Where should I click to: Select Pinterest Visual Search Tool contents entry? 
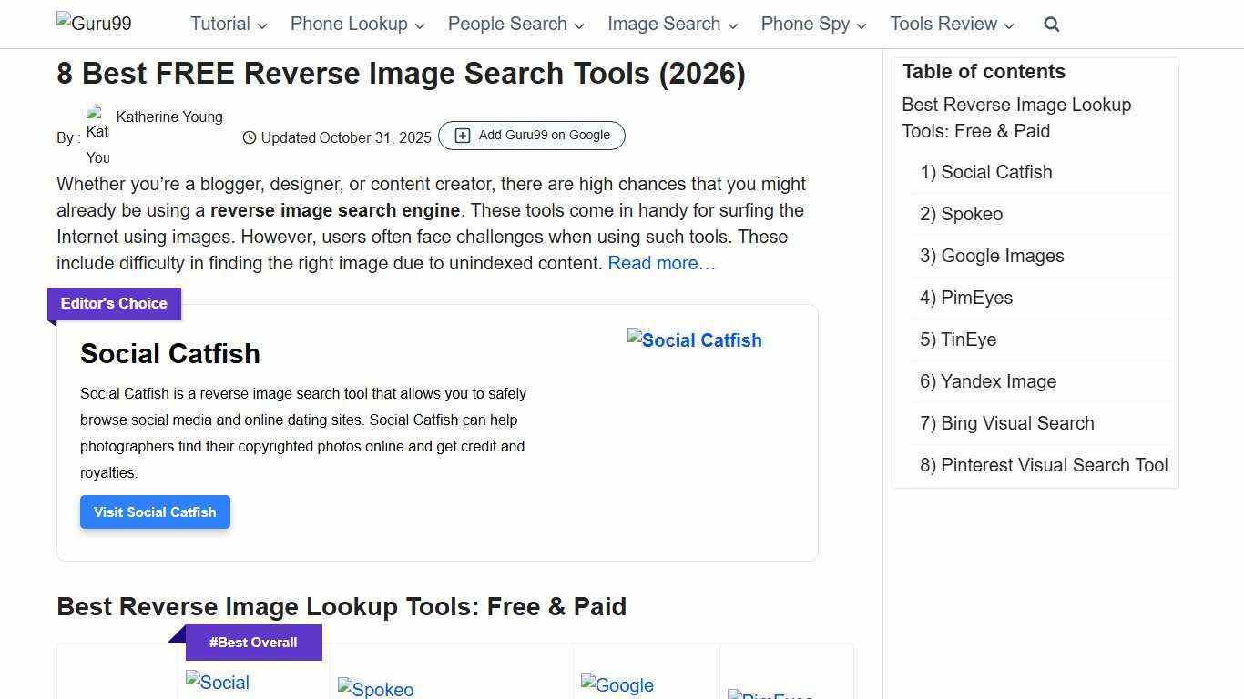(x=1044, y=465)
